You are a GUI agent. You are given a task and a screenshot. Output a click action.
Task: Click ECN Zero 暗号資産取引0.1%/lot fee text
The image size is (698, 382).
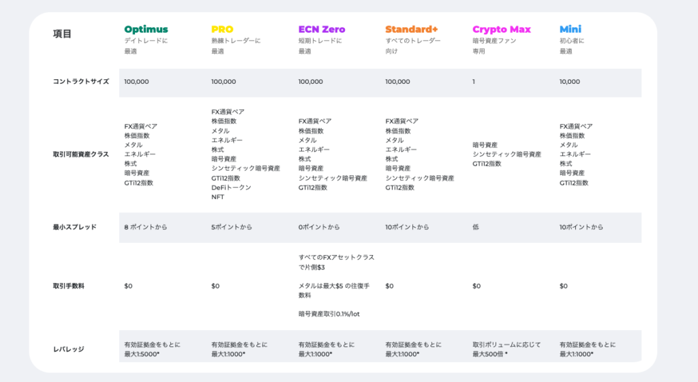pyautogui.click(x=329, y=314)
